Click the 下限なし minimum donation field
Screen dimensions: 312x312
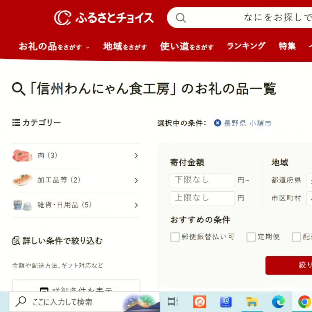[x=202, y=180]
